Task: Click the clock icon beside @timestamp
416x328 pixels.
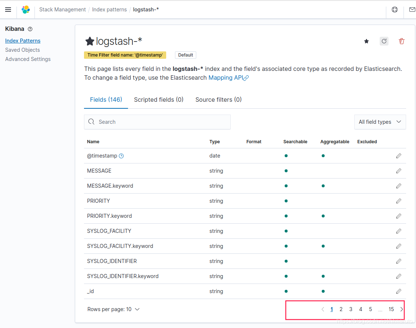Action: 121,156
